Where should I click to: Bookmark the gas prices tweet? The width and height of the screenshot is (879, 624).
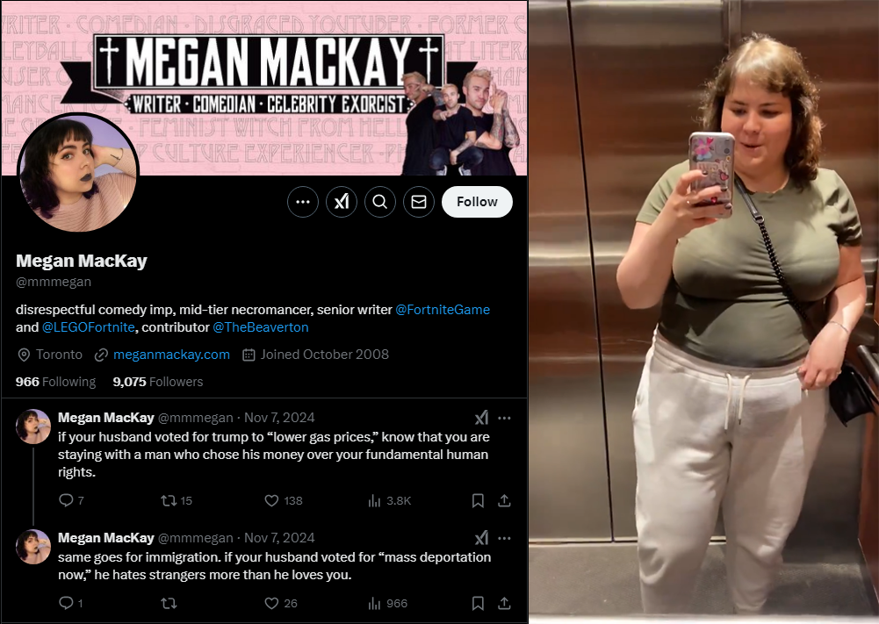coord(478,501)
